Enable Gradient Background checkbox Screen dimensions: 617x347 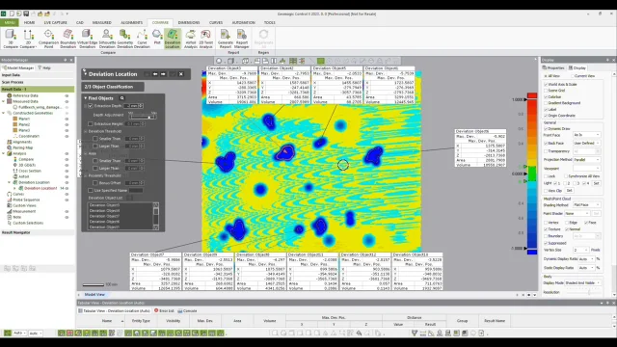click(x=546, y=103)
